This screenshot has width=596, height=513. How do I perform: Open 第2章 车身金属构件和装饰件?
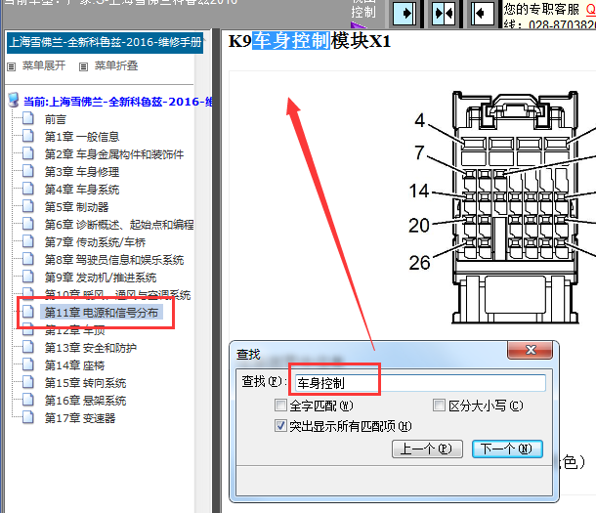point(114,154)
